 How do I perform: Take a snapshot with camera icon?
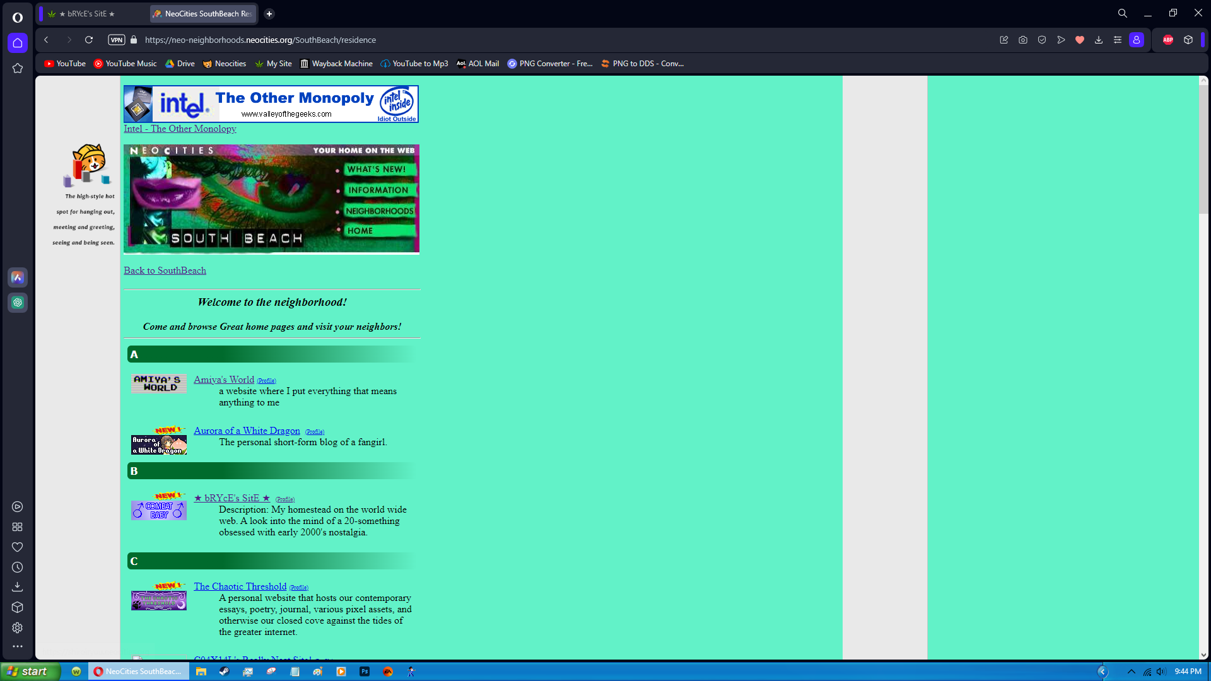pos(1023,40)
